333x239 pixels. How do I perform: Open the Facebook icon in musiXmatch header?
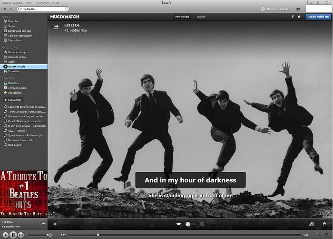[x=293, y=17]
